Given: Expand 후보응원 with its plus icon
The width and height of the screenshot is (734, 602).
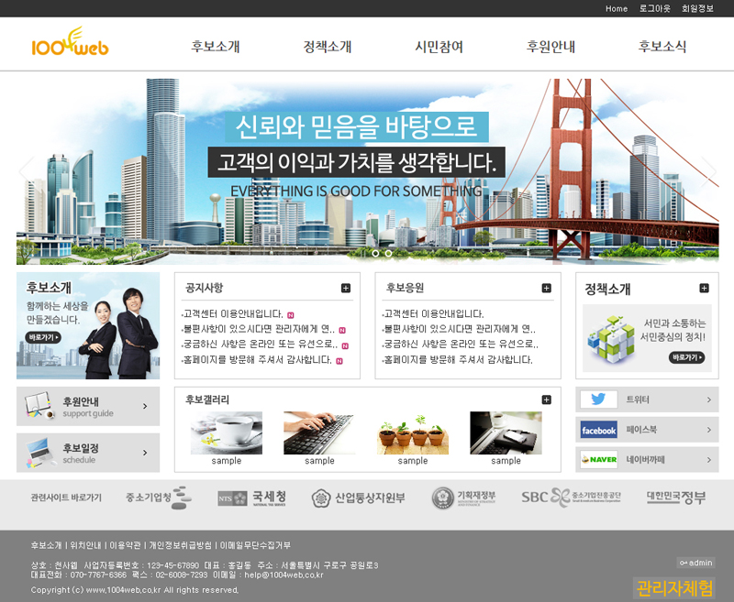Looking at the screenshot, I should point(547,289).
